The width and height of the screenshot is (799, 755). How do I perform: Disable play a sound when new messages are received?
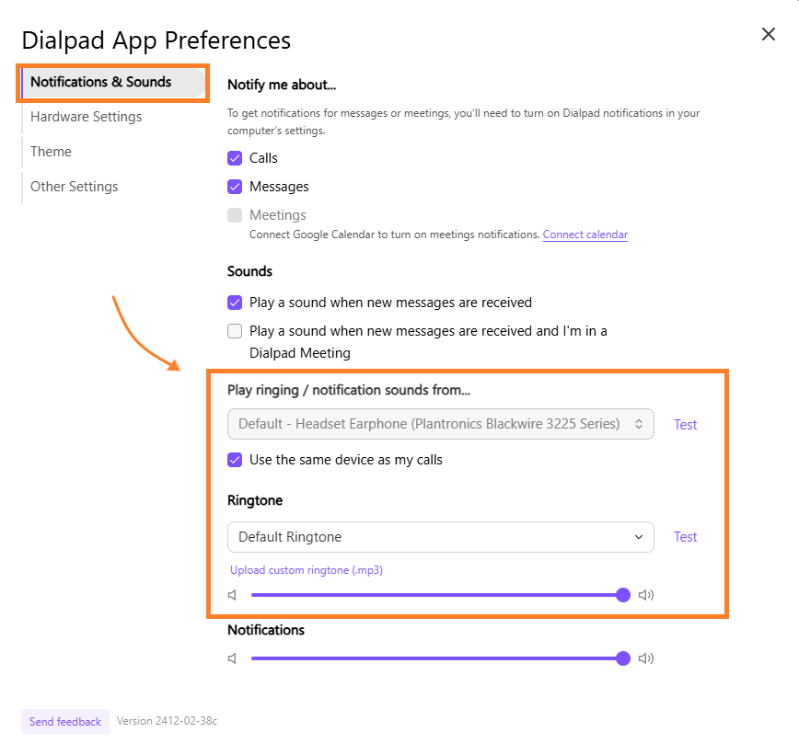click(x=235, y=303)
